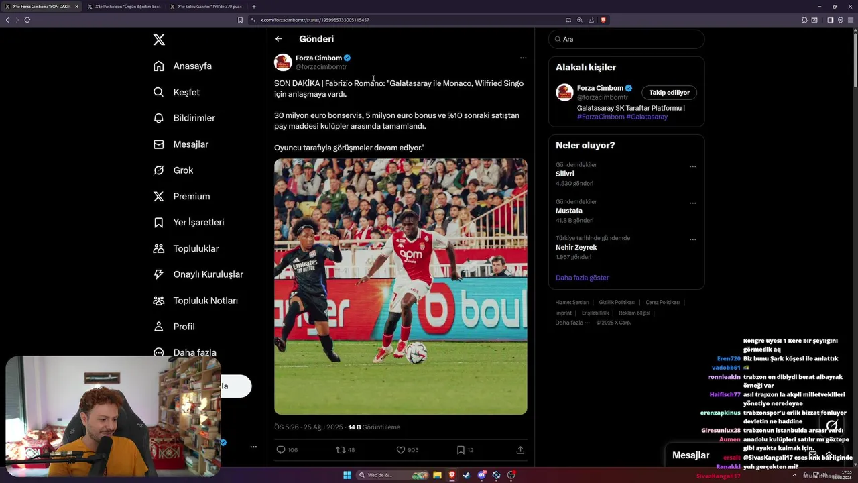Open File Explorer from taskbar
Viewport: 858px width, 483px height.
tap(437, 475)
